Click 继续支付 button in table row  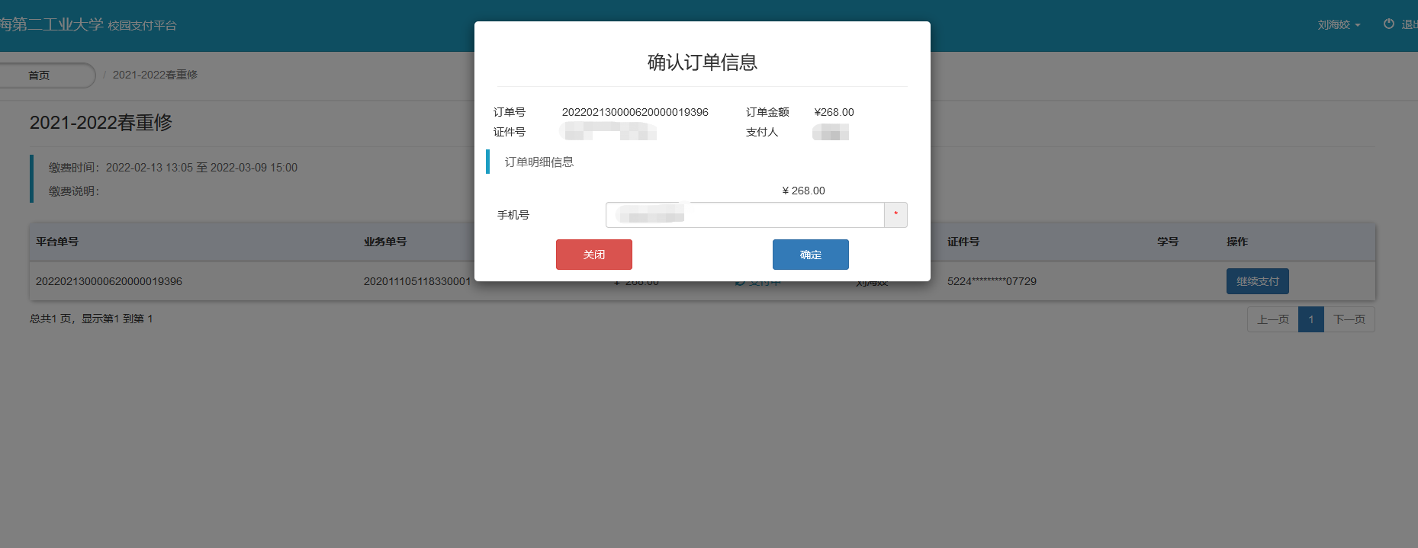coord(1258,281)
